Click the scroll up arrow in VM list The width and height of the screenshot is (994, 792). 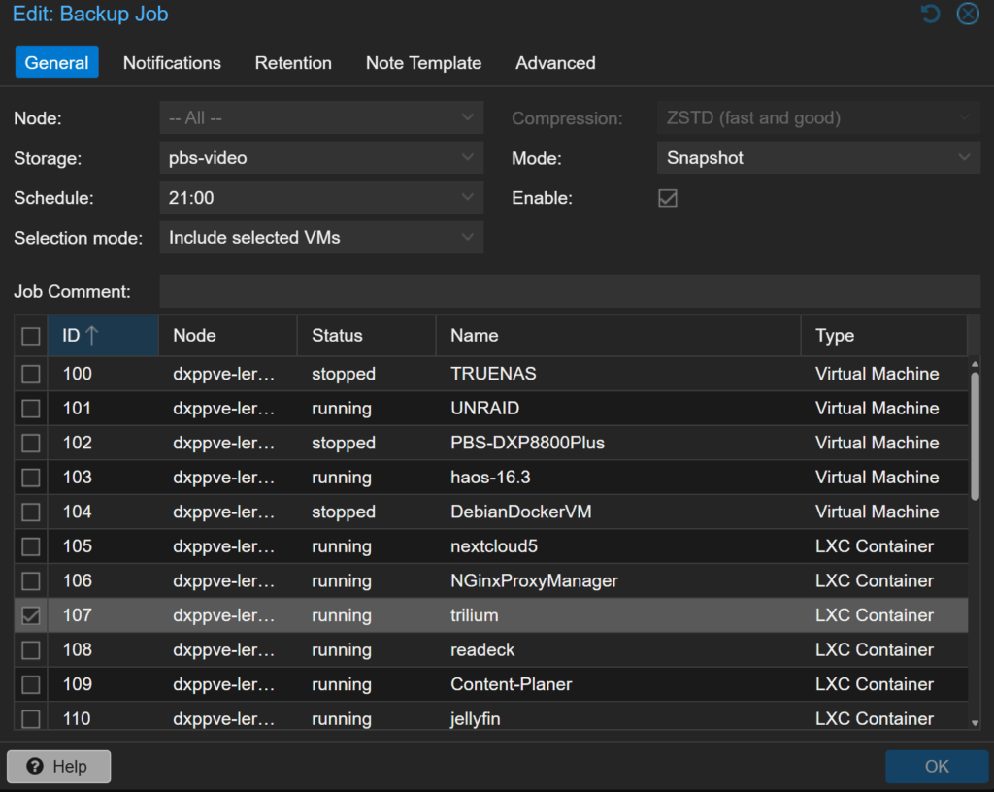tap(975, 364)
